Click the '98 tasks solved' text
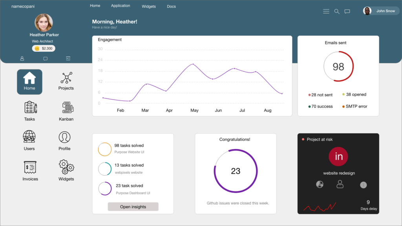The width and height of the screenshot is (402, 226). (x=129, y=146)
